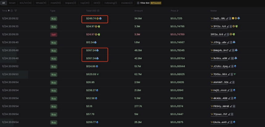This screenshot has width=265, height=127.
Task: Click the red Sell type badge
Action: (54, 35)
